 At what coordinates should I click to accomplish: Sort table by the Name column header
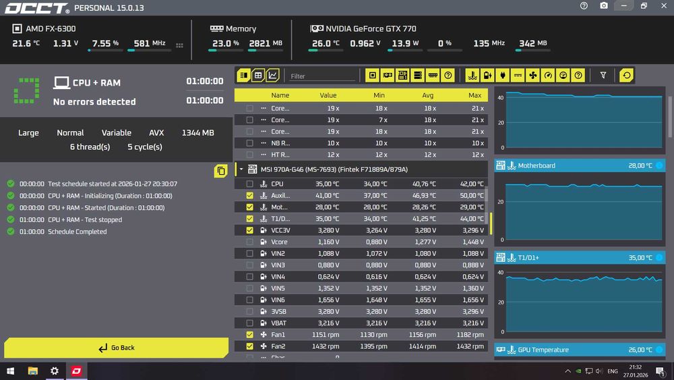(x=280, y=95)
